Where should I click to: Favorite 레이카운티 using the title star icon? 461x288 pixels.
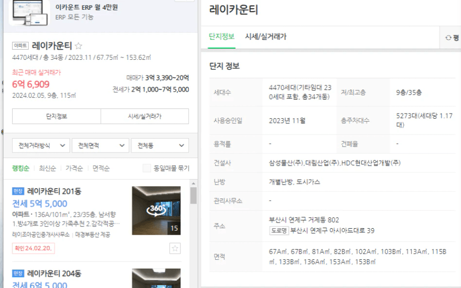pyautogui.click(x=78, y=46)
